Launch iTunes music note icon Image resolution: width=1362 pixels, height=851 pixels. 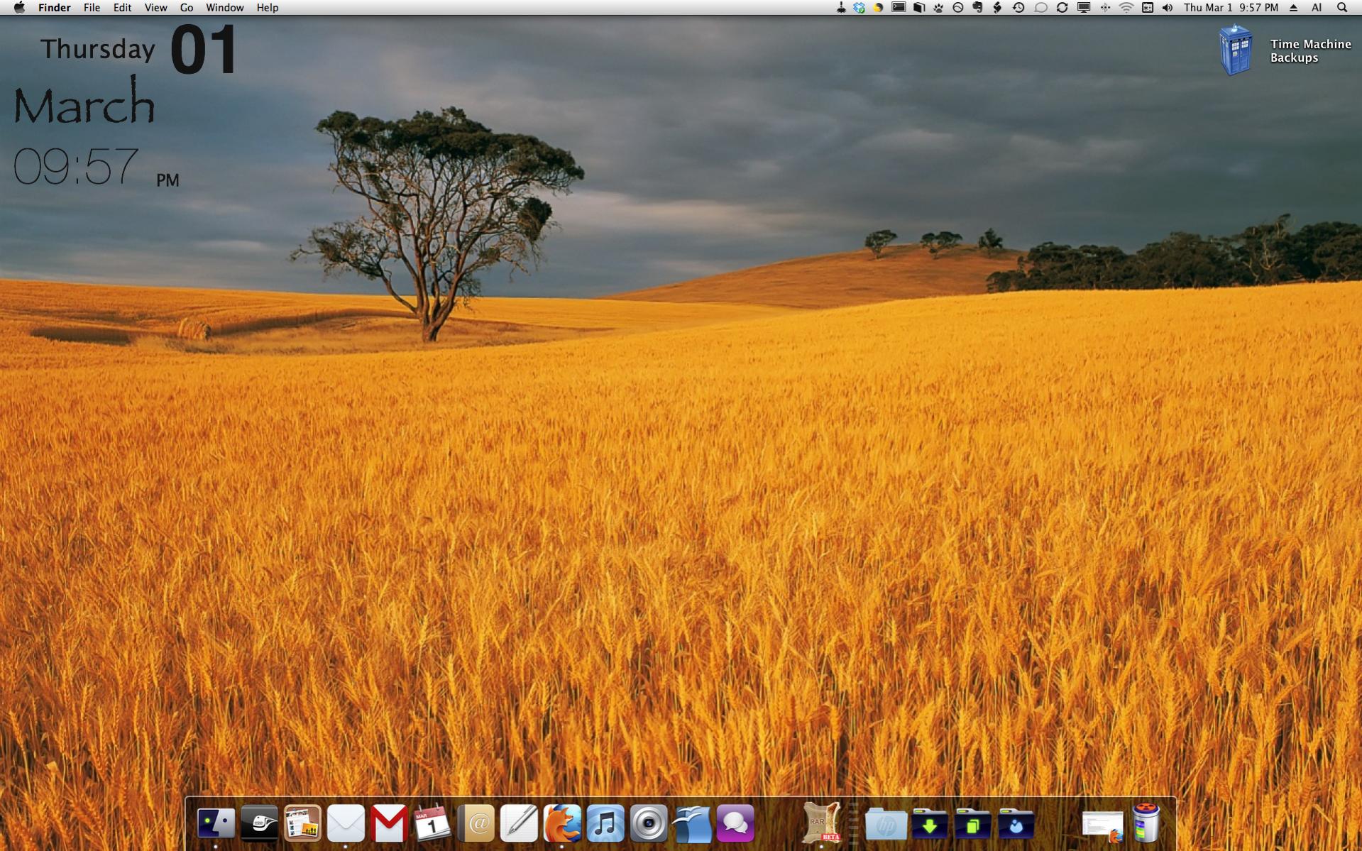605,823
